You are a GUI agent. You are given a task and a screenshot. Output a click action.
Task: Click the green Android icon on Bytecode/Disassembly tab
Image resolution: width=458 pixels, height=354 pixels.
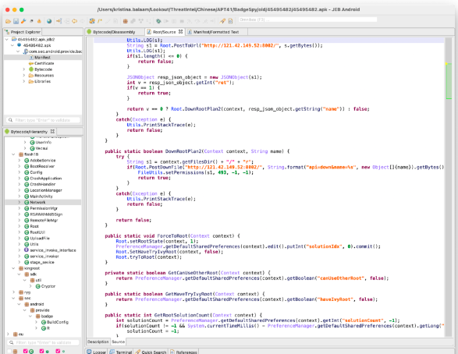(x=89, y=32)
